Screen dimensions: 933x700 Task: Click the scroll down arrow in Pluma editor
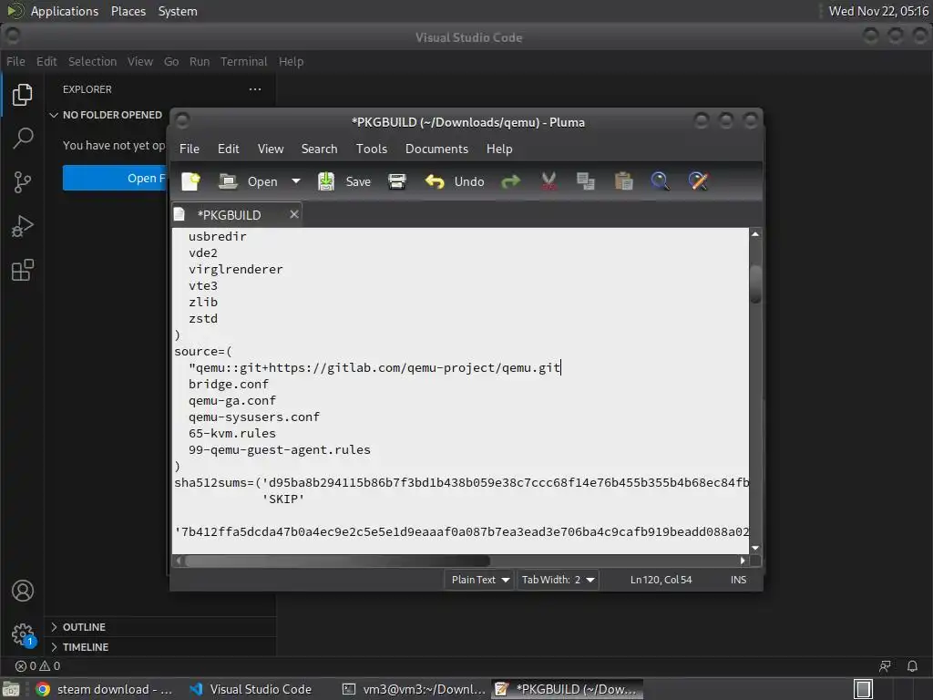click(755, 548)
